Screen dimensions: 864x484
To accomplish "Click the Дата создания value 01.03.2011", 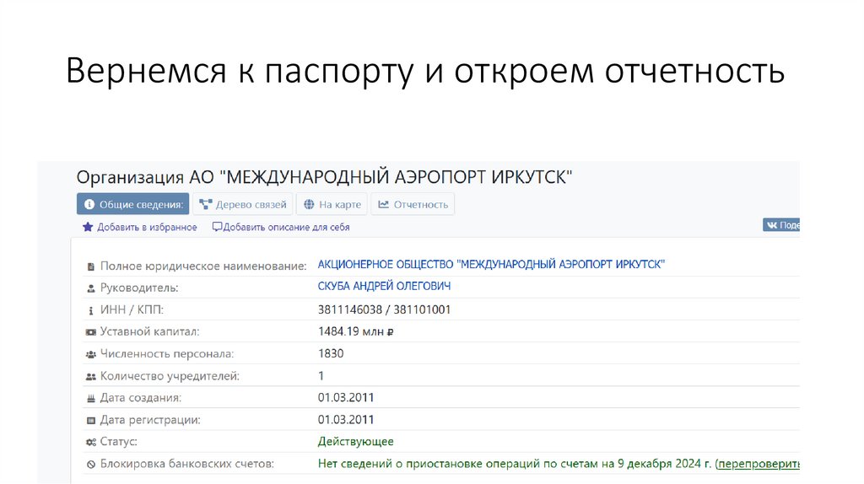I will pyautogui.click(x=345, y=397).
